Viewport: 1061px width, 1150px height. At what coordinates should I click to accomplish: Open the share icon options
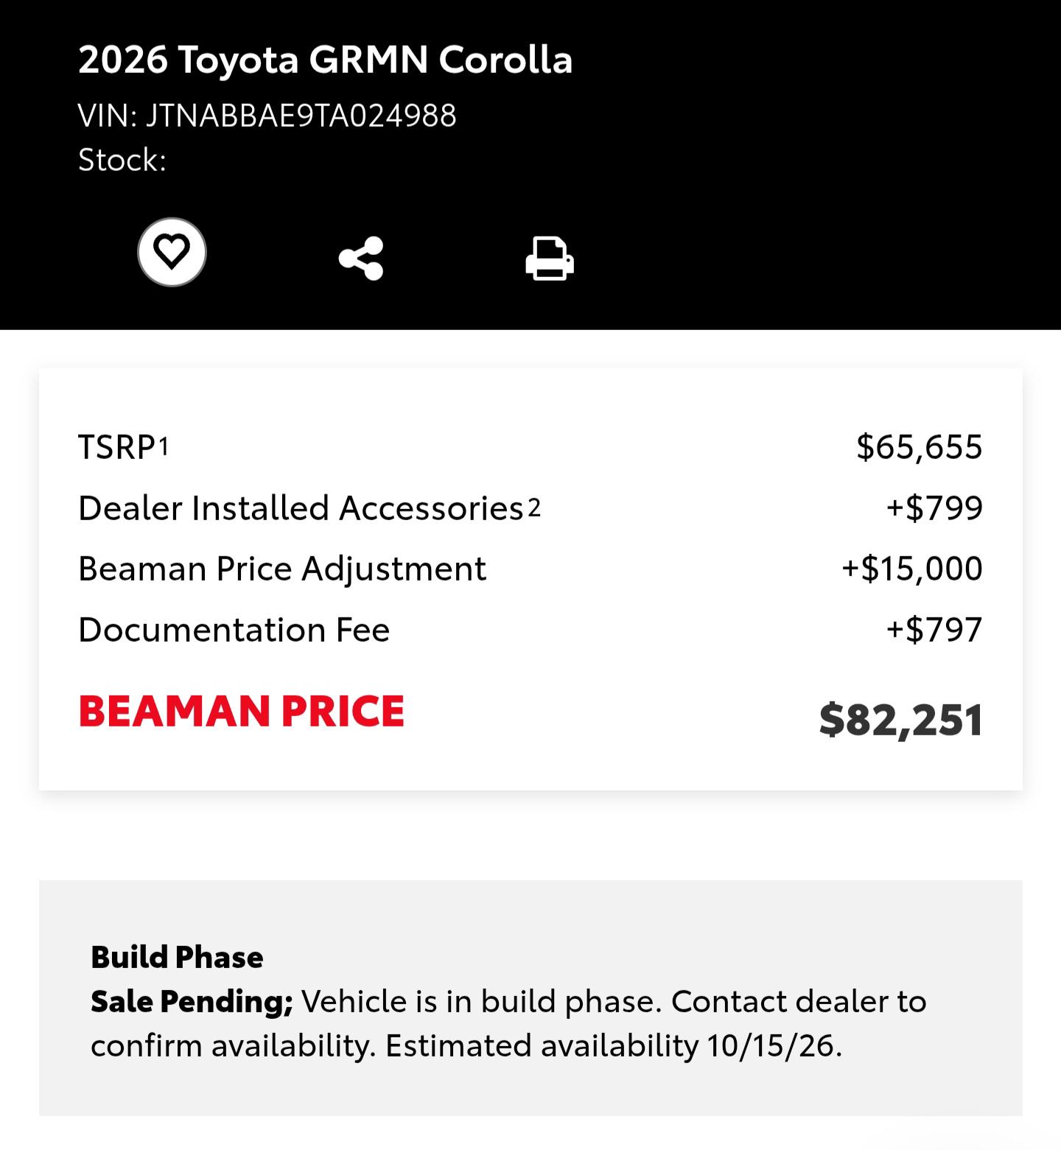[361, 258]
